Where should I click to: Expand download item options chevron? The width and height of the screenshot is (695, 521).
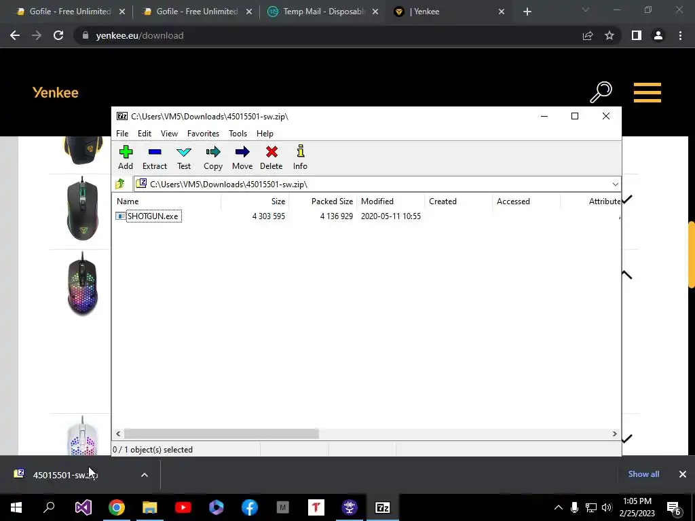pyautogui.click(x=145, y=475)
